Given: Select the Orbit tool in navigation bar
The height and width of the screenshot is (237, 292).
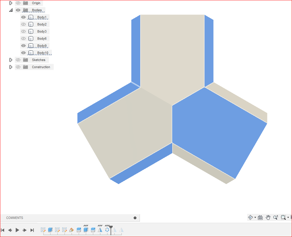Looking at the screenshot, I should 250,217.
